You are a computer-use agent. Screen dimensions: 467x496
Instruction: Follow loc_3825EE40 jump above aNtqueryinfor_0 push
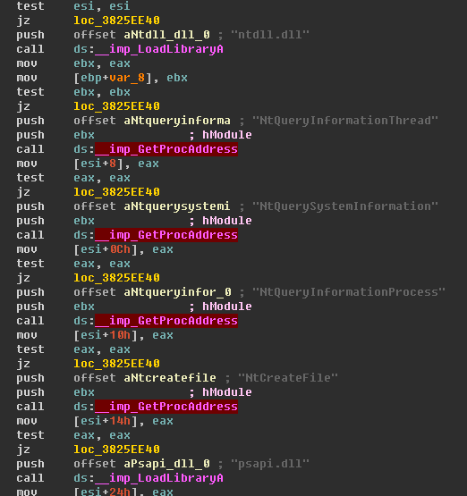pos(116,278)
